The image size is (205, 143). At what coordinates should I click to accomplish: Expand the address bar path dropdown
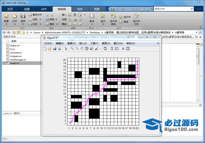[x=196, y=32]
